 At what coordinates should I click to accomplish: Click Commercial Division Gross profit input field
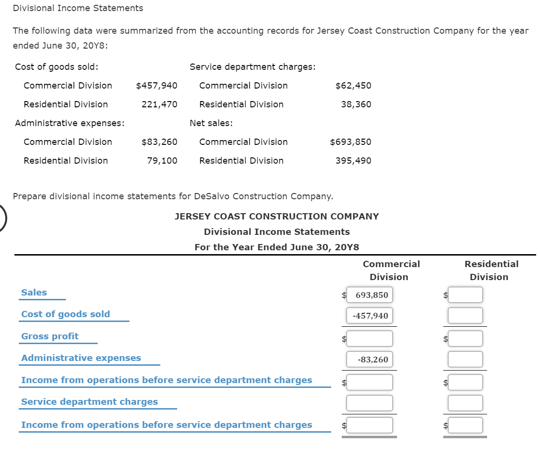370,339
